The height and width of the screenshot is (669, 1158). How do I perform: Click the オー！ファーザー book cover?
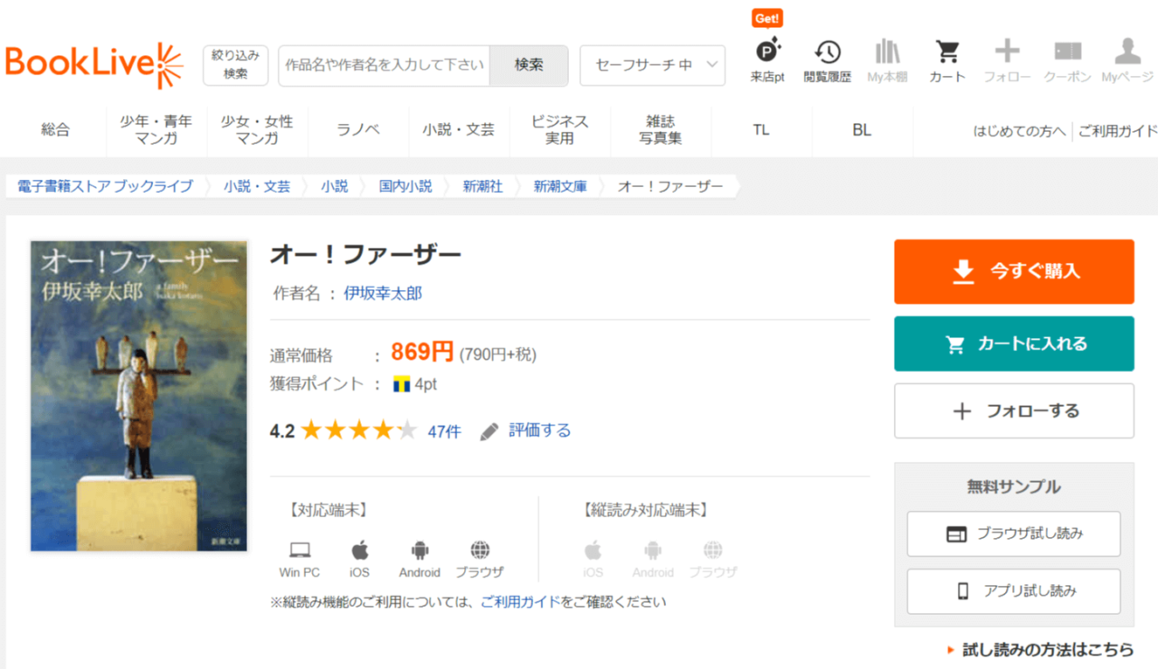point(139,396)
